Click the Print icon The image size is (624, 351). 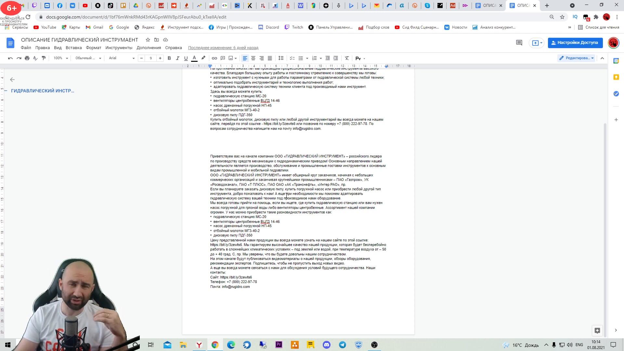pos(27,58)
